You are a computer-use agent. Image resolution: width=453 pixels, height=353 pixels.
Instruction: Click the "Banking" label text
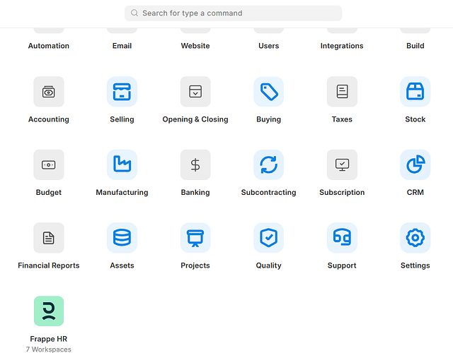195,192
